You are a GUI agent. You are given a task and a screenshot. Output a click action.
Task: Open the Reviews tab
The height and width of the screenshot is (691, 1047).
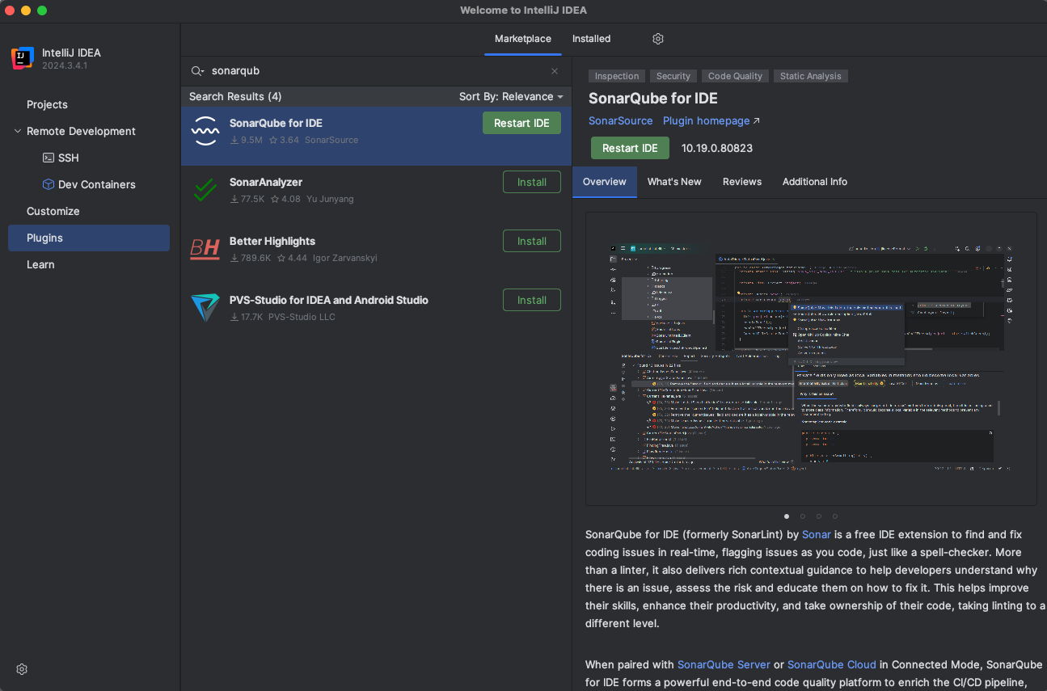click(741, 182)
